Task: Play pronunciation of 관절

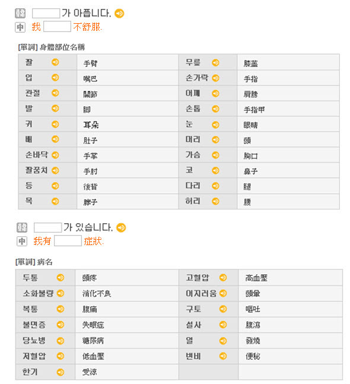Action: tap(55, 93)
